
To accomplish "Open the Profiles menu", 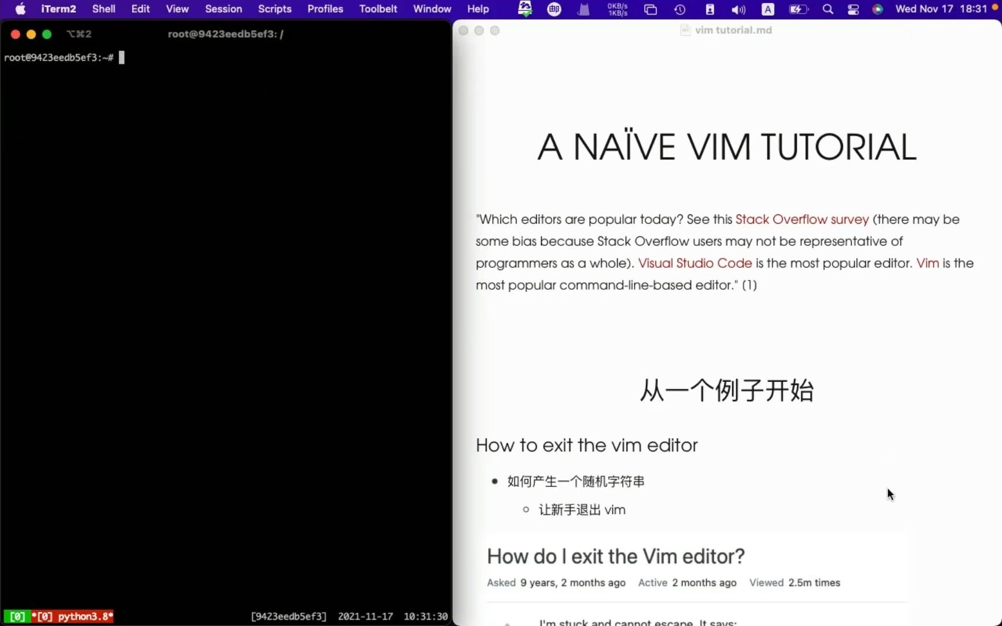I will tap(325, 9).
